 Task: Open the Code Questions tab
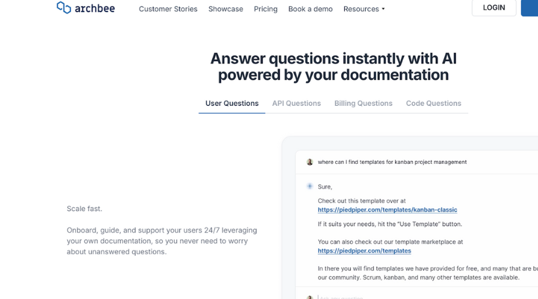click(433, 103)
